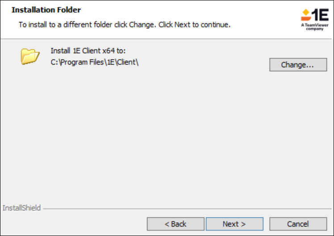Click the instruction text under the heading

(124, 24)
